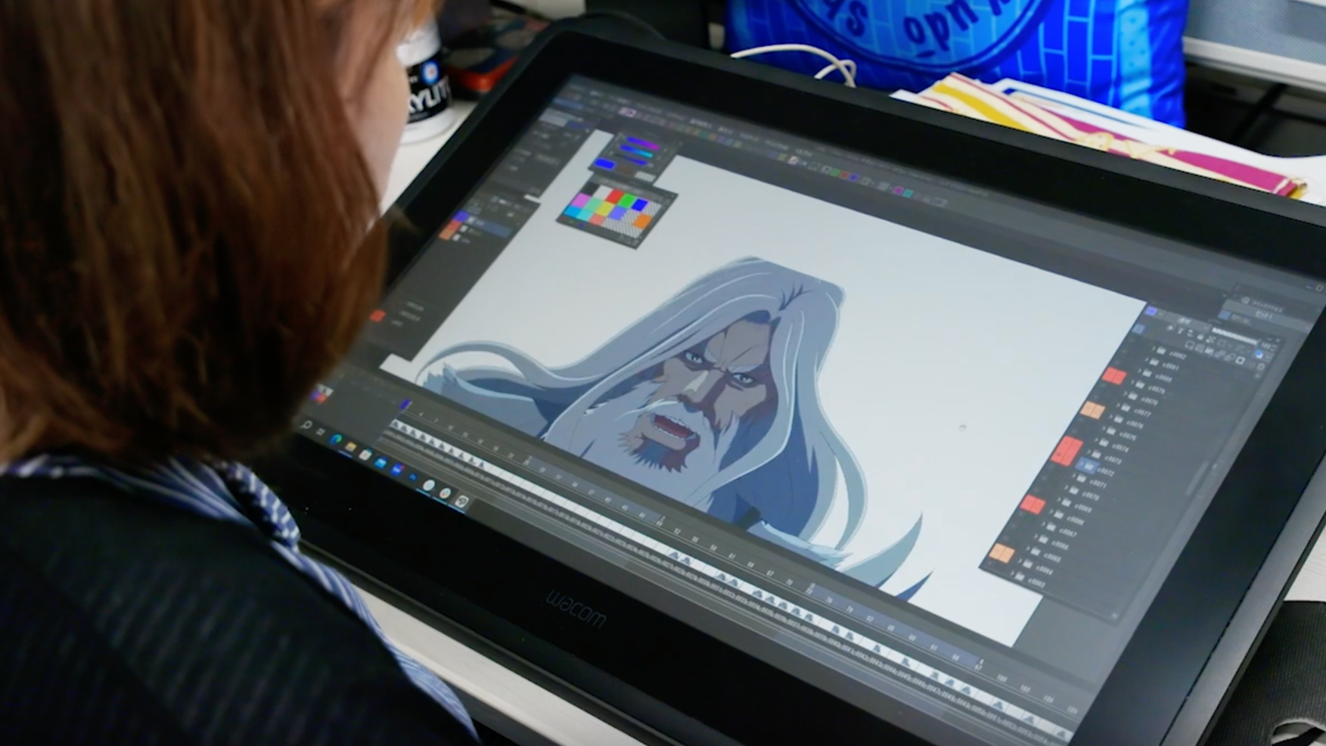Pick the cyan swatch in the color set
Image resolution: width=1326 pixels, height=746 pixels.
pyautogui.click(x=583, y=215)
